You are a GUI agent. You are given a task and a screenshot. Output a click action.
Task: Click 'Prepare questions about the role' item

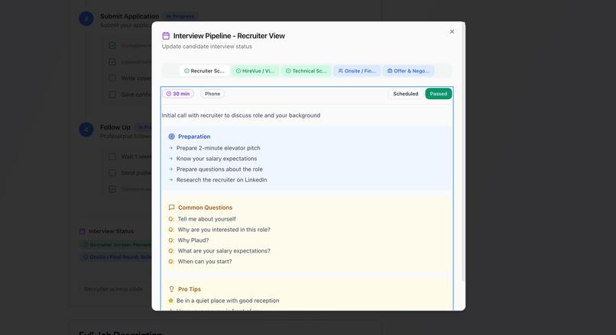pos(219,169)
